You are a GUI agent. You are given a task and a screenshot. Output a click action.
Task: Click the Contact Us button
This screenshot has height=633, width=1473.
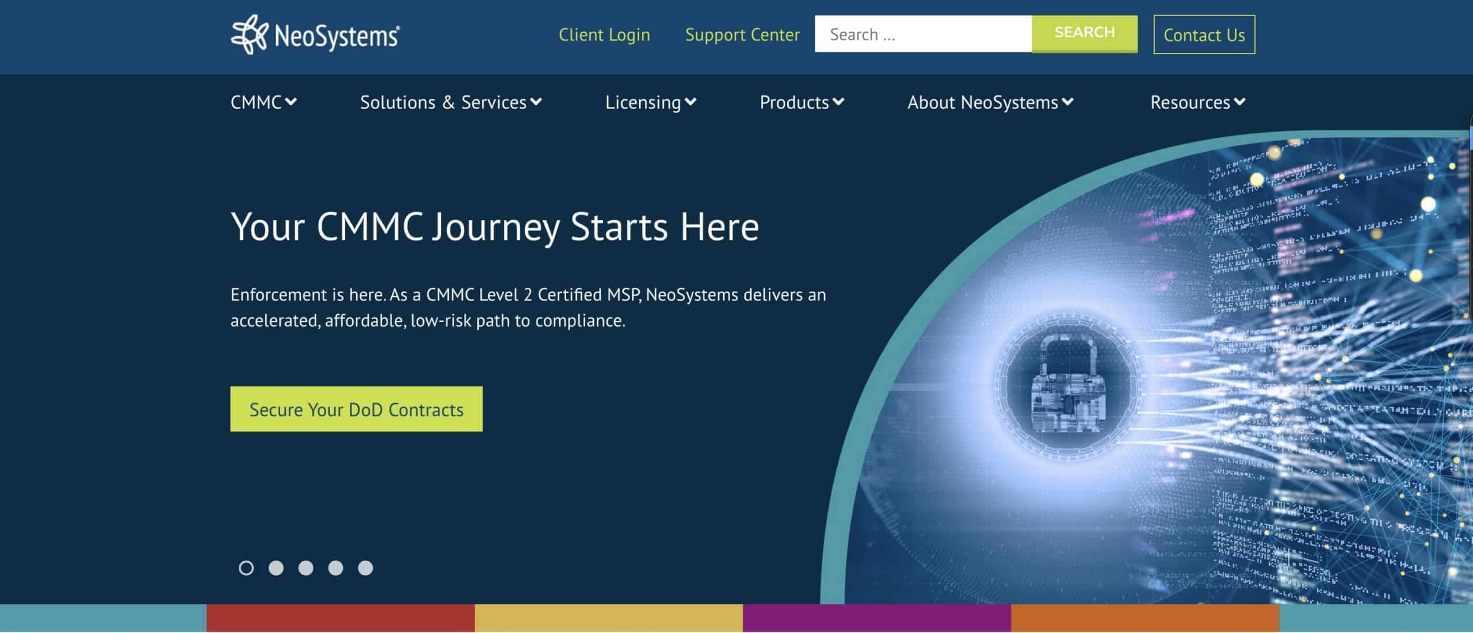coord(1204,34)
